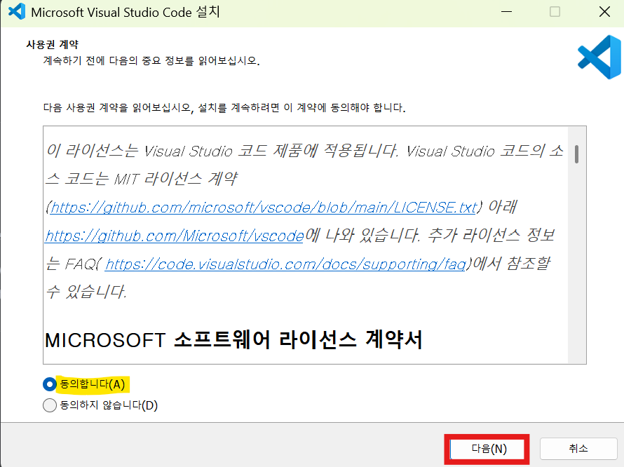This screenshot has width=624, height=467.
Task: Click the VS Code icon in title bar
Action: tap(17, 11)
